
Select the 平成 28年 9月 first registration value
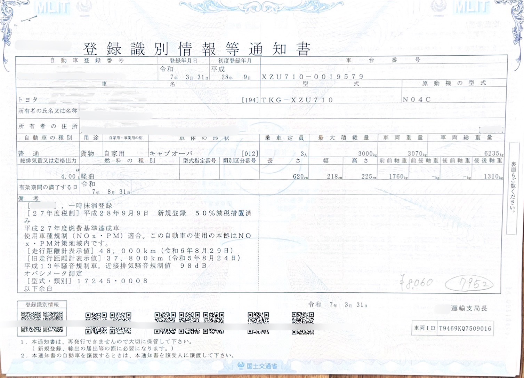click(231, 73)
